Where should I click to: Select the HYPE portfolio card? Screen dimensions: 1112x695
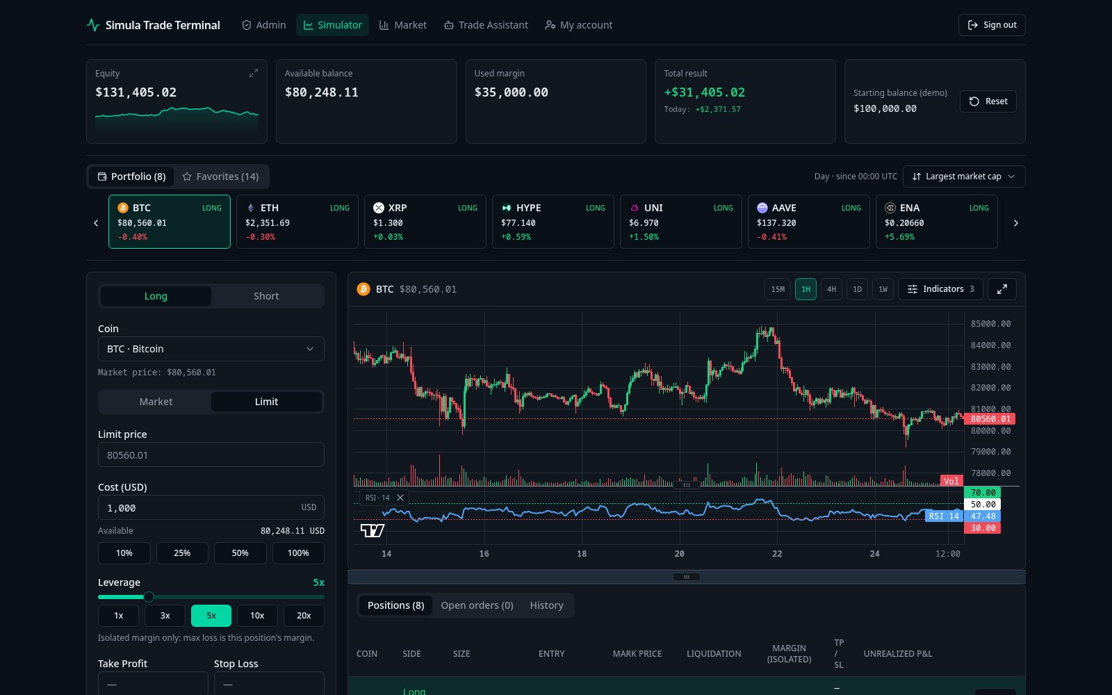click(x=553, y=222)
